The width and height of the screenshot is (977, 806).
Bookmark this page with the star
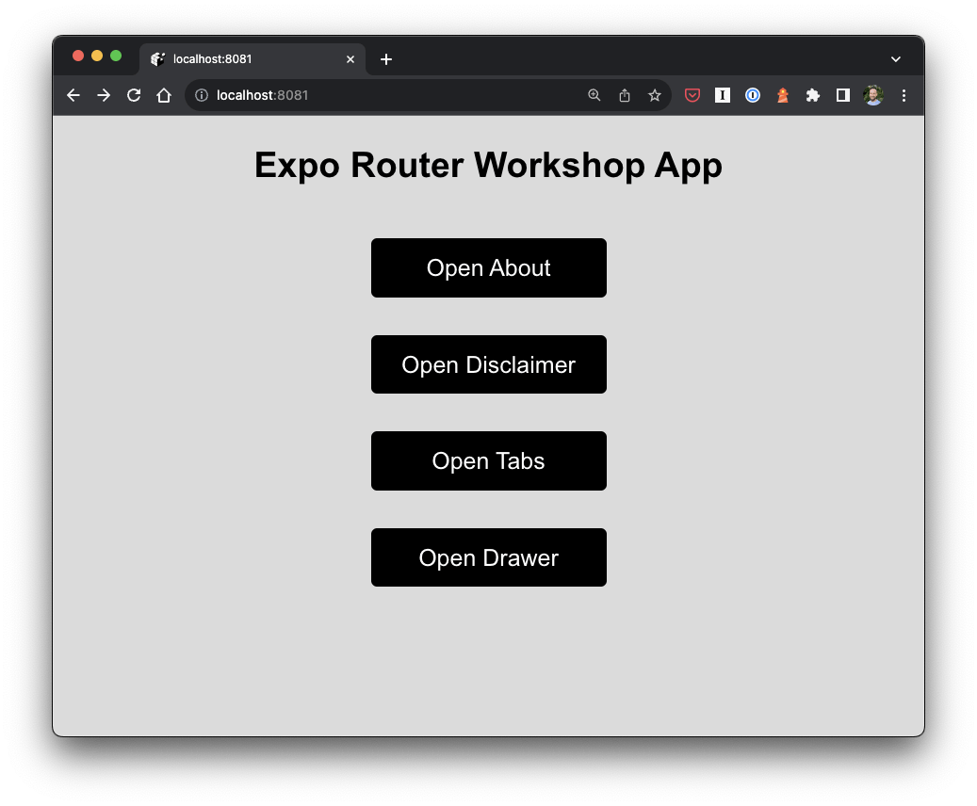[654, 95]
